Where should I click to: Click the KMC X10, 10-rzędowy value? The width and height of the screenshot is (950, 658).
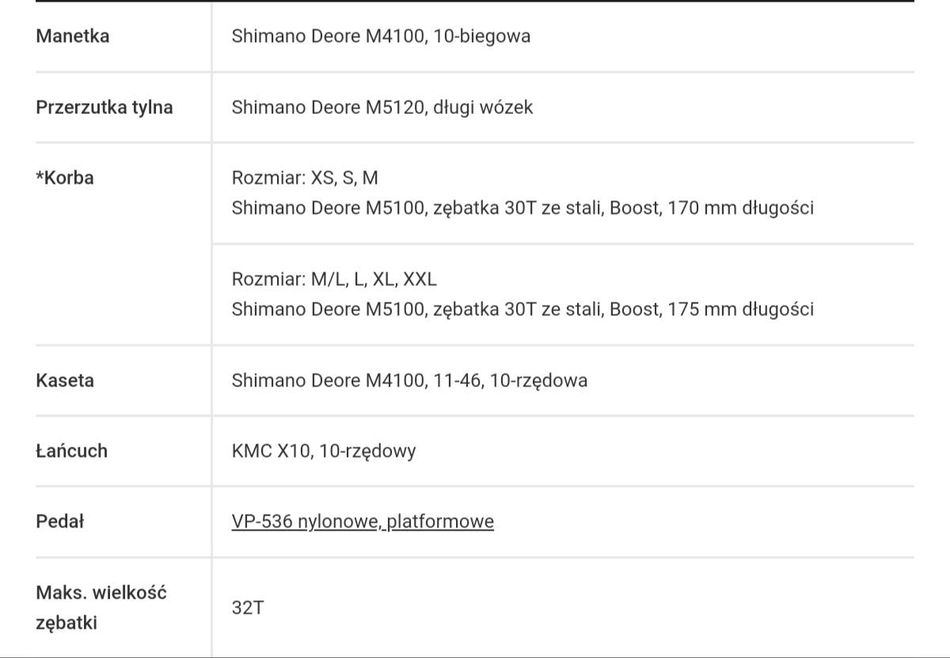[324, 451]
